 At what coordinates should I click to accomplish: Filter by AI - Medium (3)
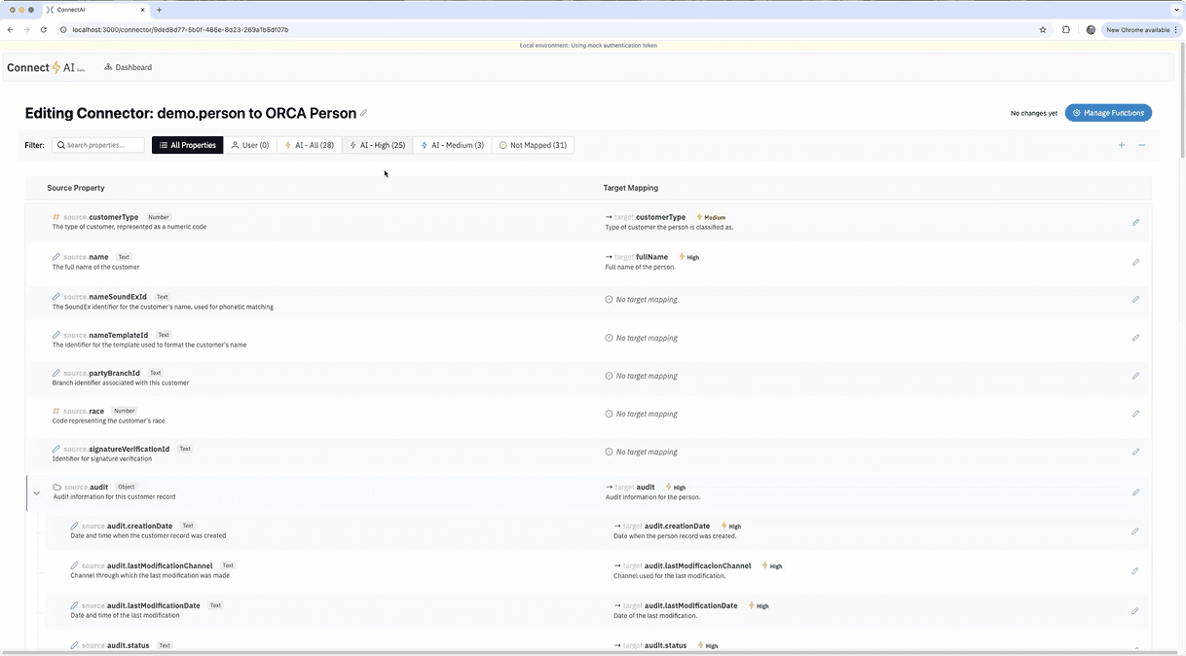453,145
